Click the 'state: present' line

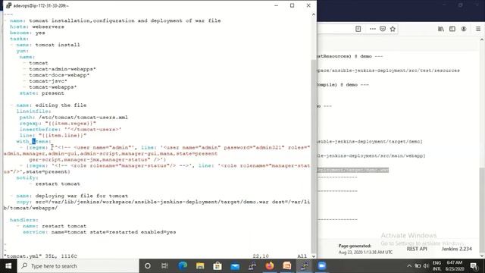[x=42, y=93]
